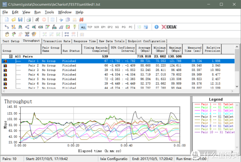Click the clapperboard with green pencil icon

[x=14, y=34]
